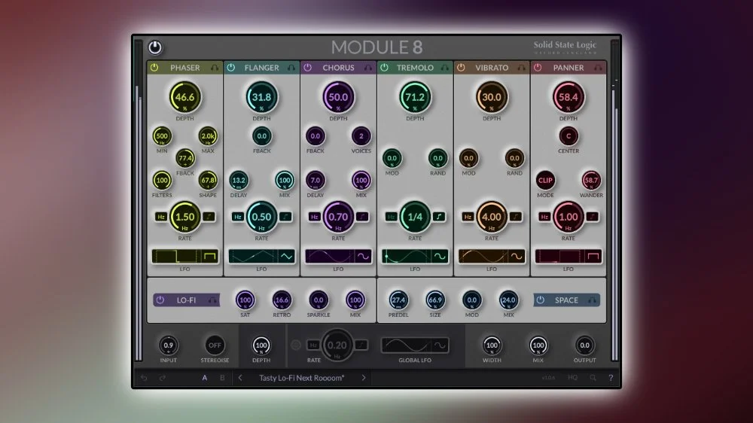The height and width of the screenshot is (423, 753).
Task: Open Chorus LFO waveform shape selector
Action: [364, 257]
